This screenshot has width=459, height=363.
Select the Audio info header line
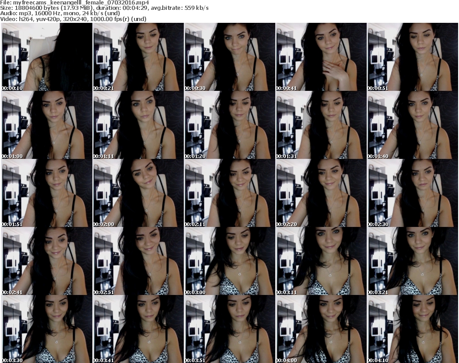(x=61, y=13)
